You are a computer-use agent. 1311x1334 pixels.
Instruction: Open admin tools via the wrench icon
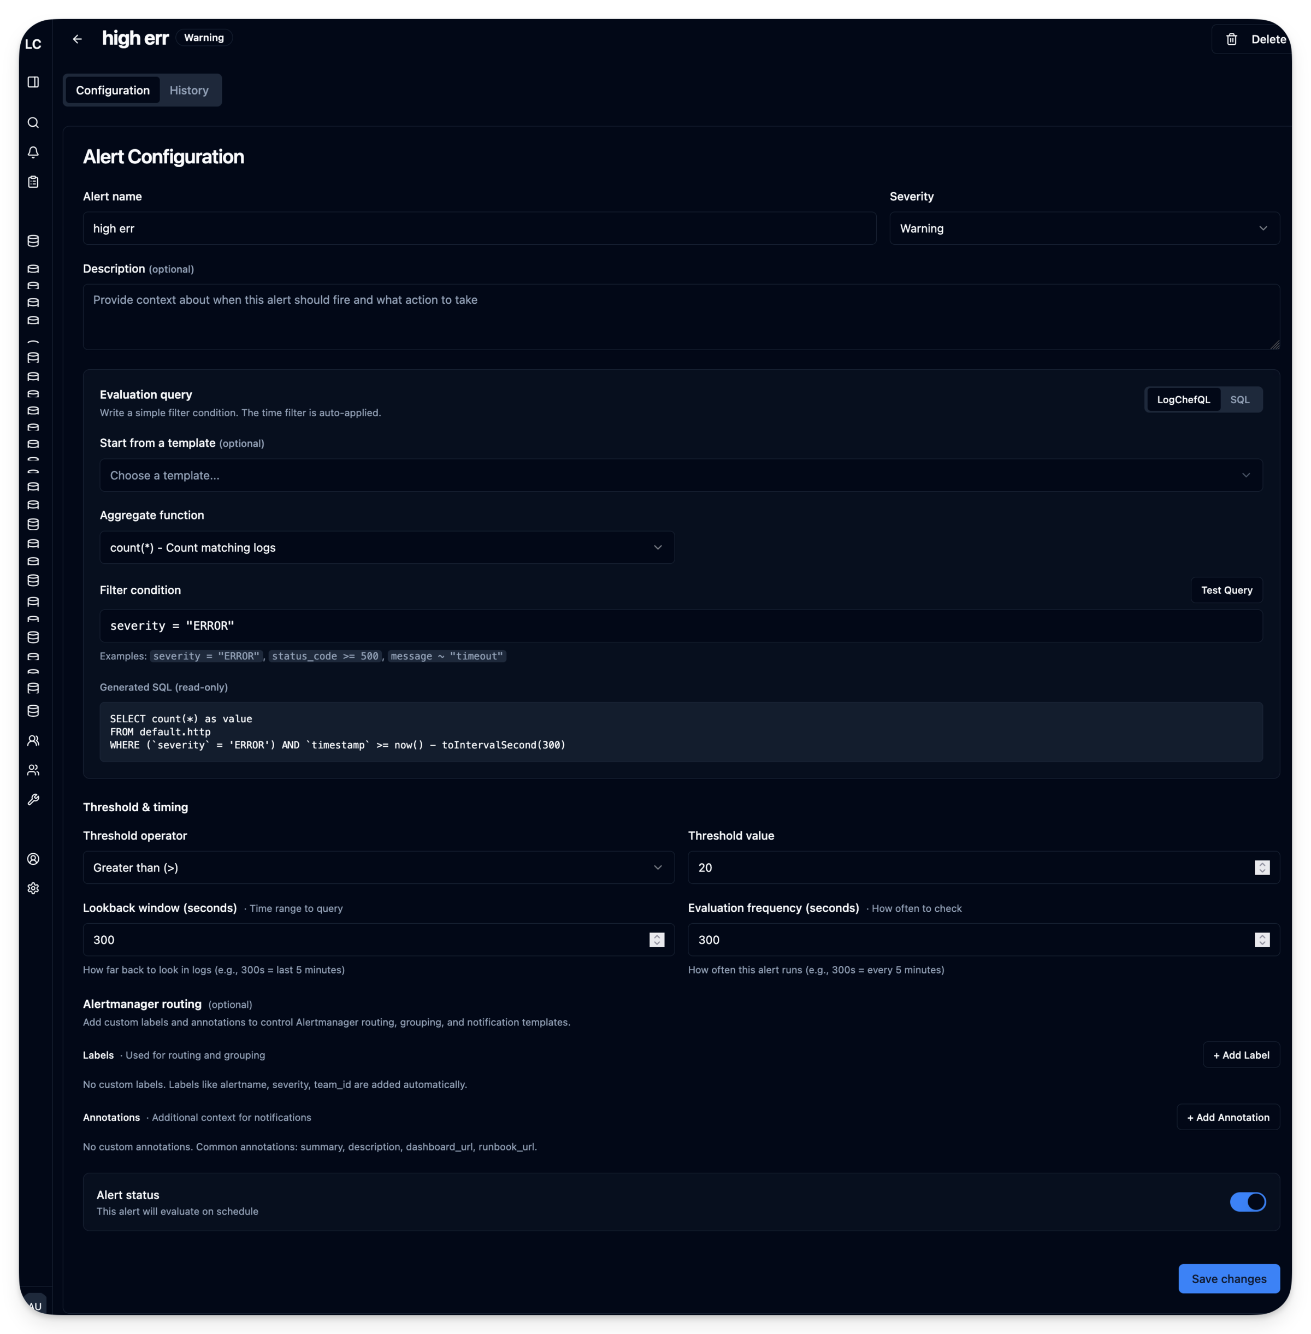tap(33, 799)
